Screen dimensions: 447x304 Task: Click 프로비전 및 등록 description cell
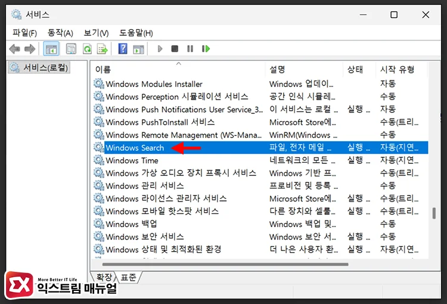click(x=303, y=185)
